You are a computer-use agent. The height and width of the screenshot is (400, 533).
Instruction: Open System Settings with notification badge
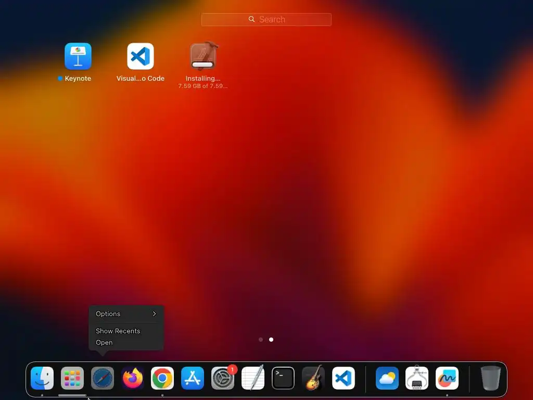tap(223, 378)
